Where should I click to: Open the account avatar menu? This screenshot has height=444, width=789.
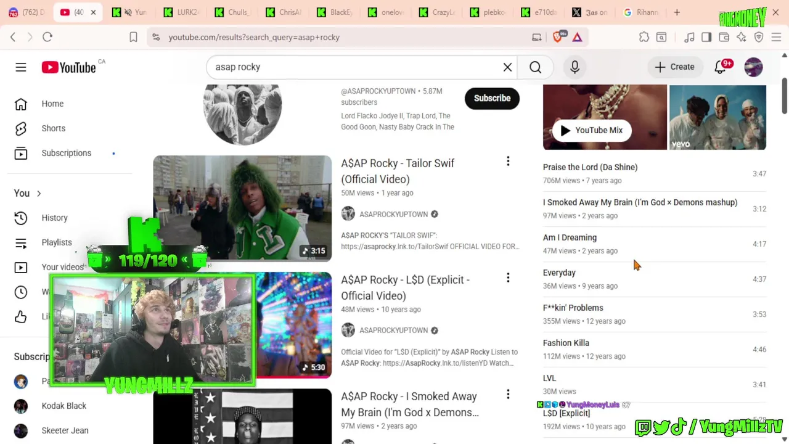[x=753, y=67]
